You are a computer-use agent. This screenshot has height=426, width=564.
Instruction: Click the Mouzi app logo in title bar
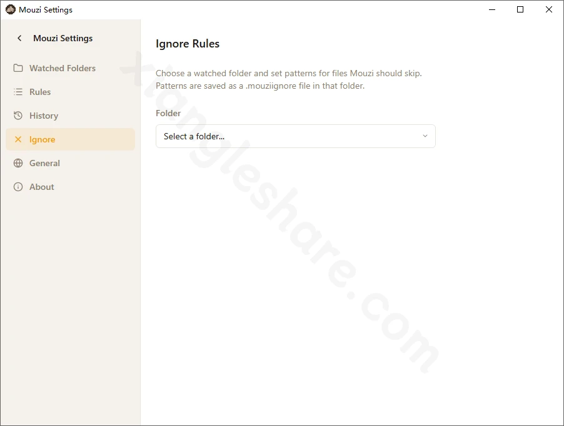[x=11, y=10]
